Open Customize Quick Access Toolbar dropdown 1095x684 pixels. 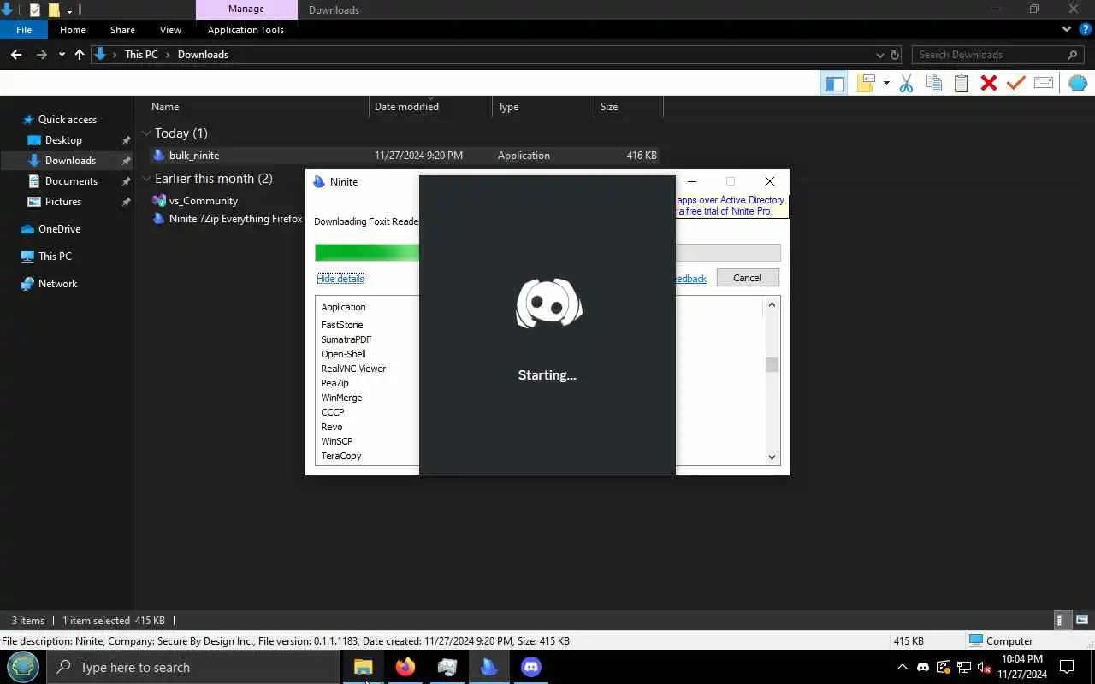point(70,10)
